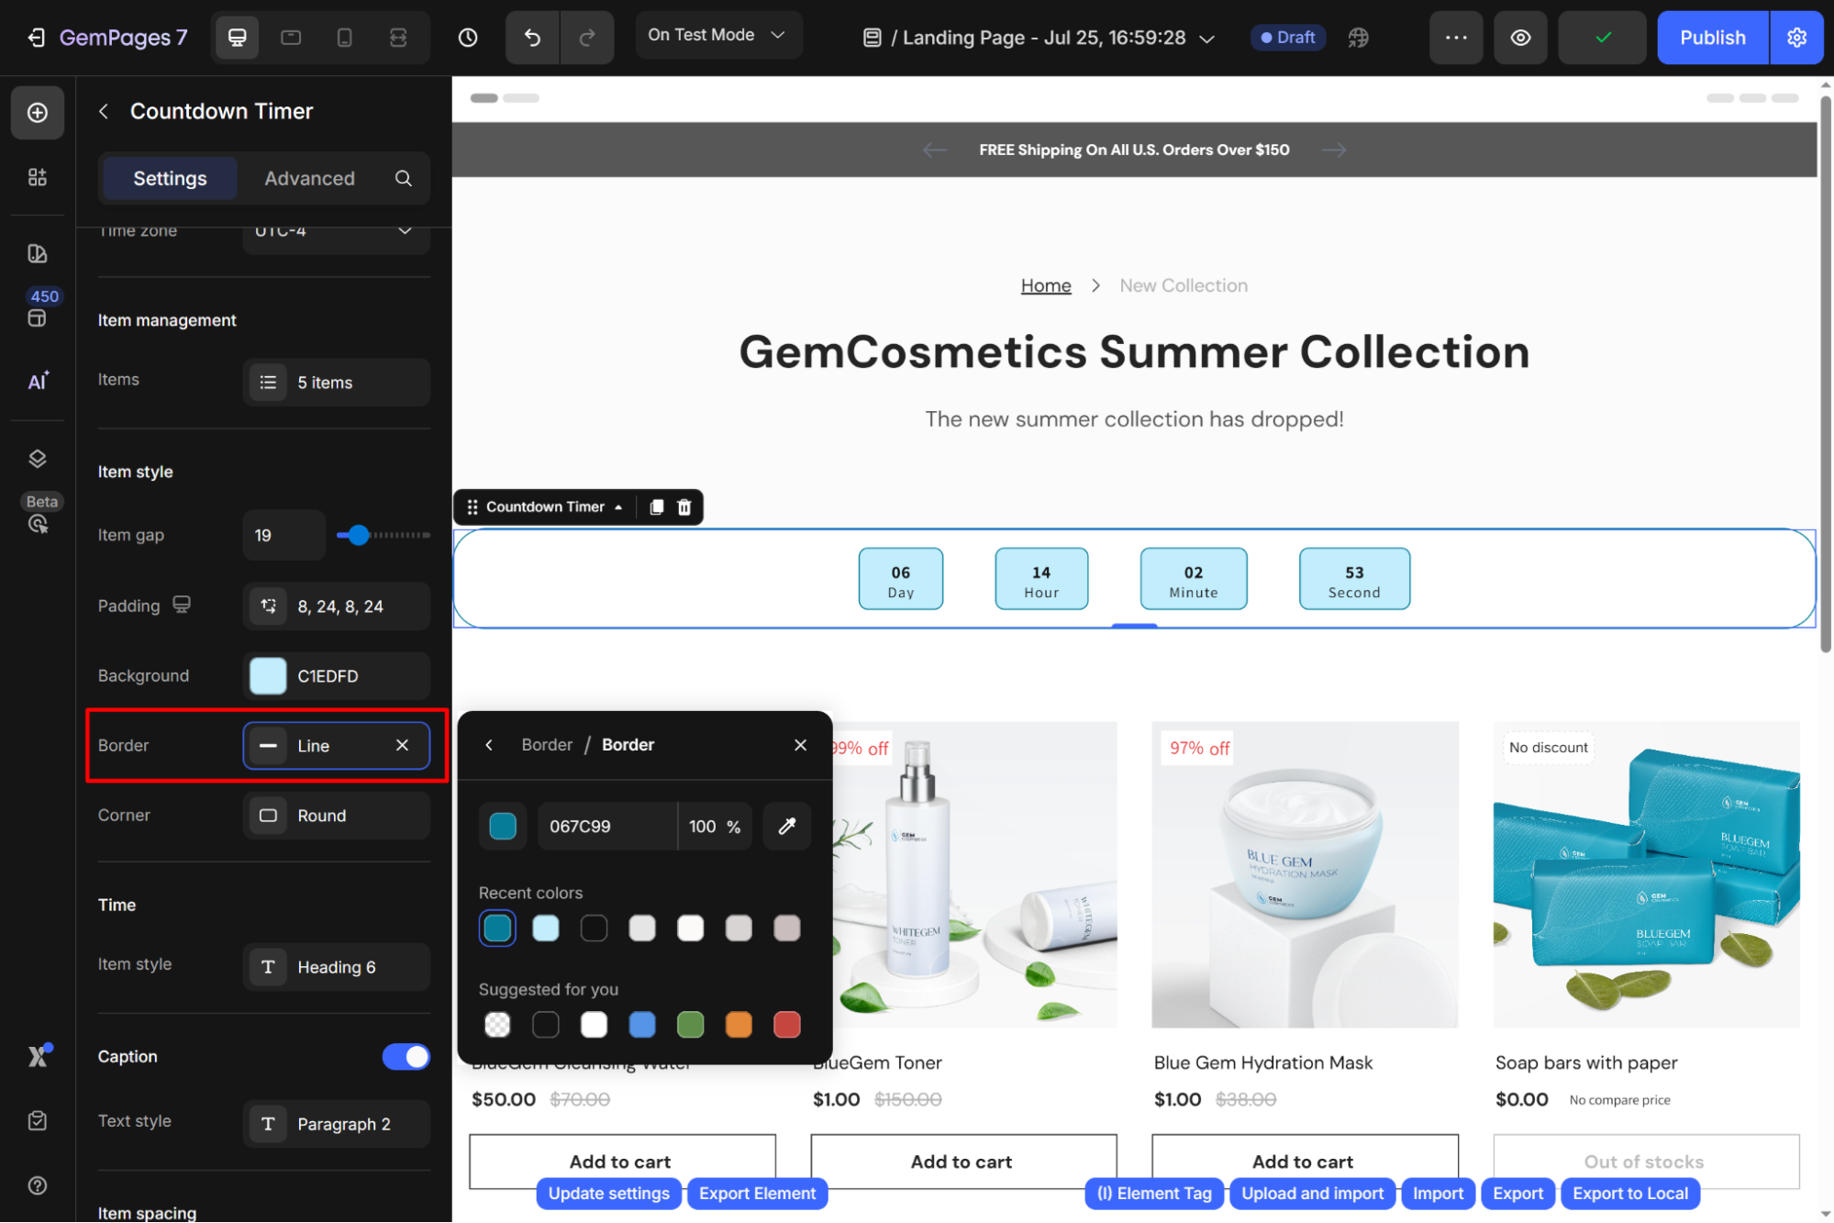The width and height of the screenshot is (1834, 1223).
Task: Open the layers panel icon in sidebar
Action: pyautogui.click(x=38, y=459)
